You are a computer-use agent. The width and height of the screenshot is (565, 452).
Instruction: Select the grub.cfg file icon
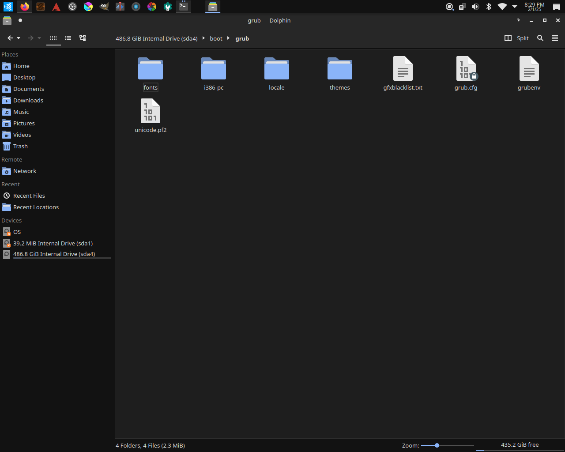tap(466, 69)
